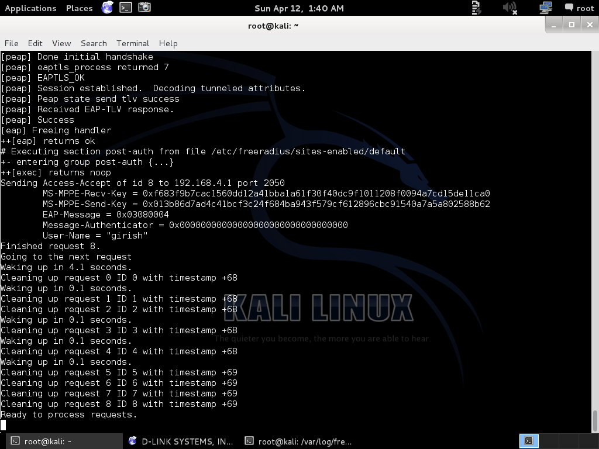The image size is (599, 449).
Task: Open the View menu
Action: pos(61,43)
